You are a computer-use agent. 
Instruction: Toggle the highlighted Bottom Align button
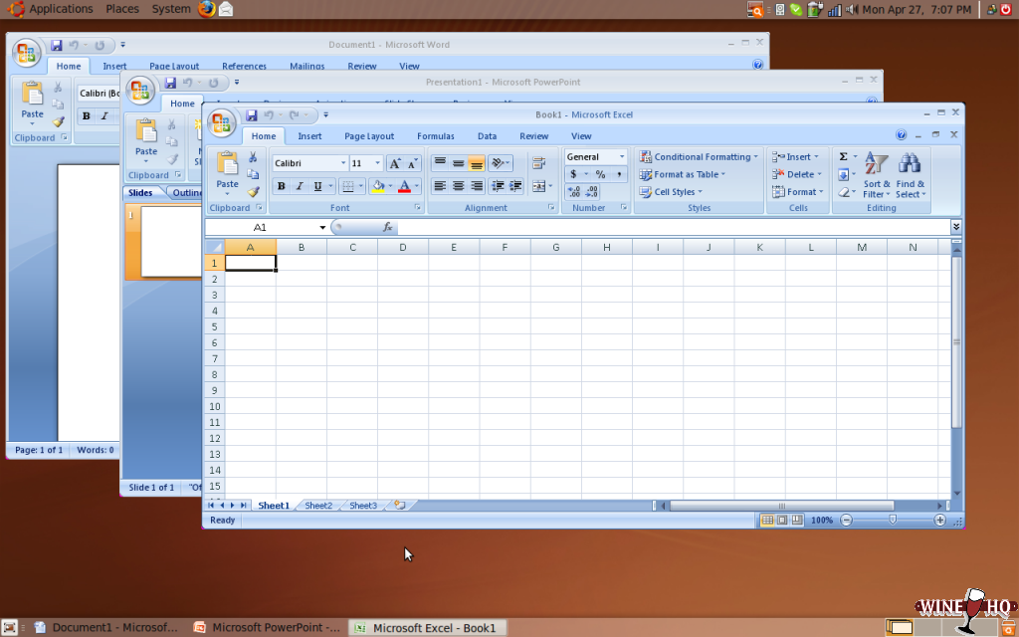pyautogui.click(x=477, y=163)
